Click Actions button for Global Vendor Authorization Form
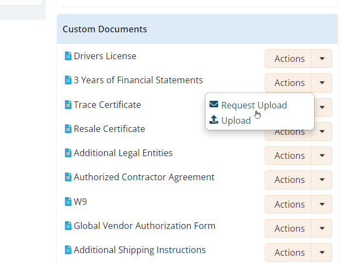 click(x=288, y=228)
